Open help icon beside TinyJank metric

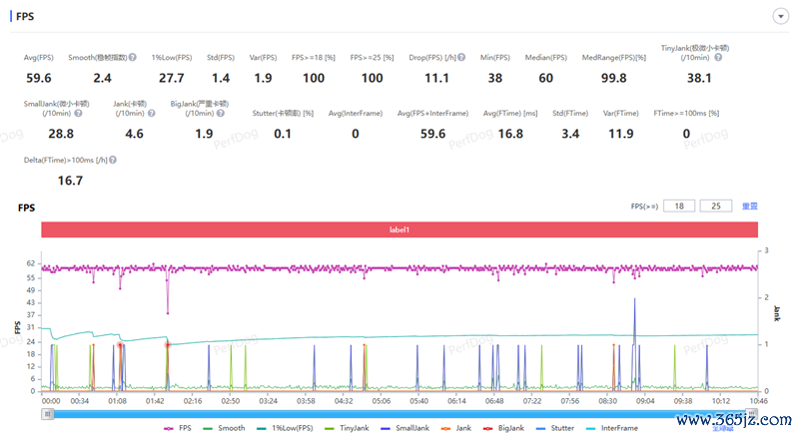(x=718, y=58)
